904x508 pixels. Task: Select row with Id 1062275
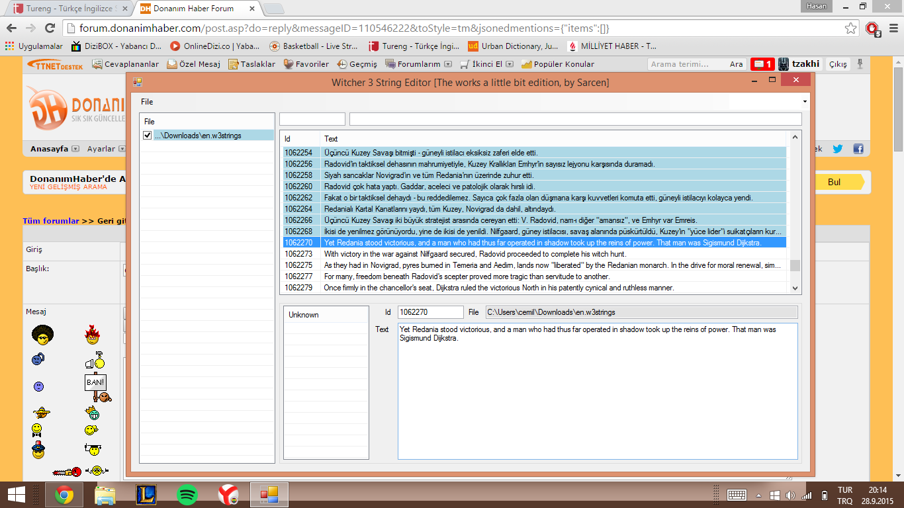point(535,265)
